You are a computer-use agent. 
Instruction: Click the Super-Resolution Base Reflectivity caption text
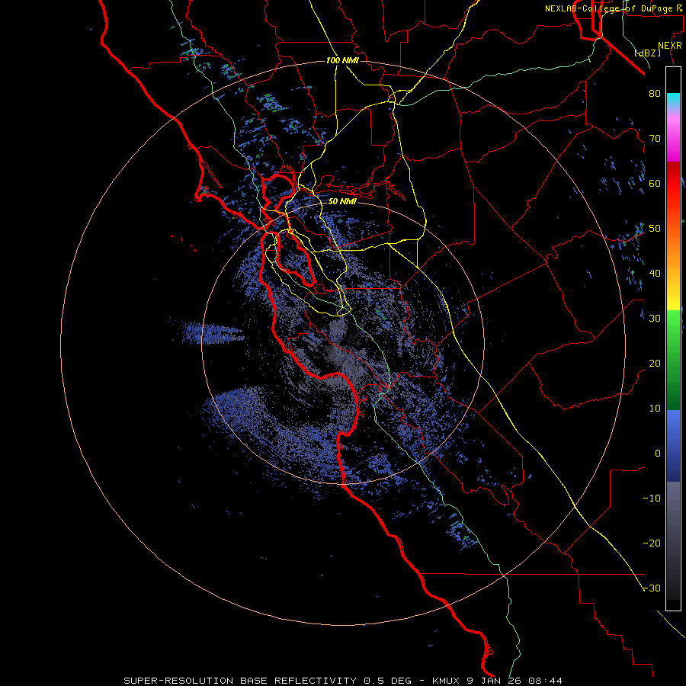coord(343,681)
